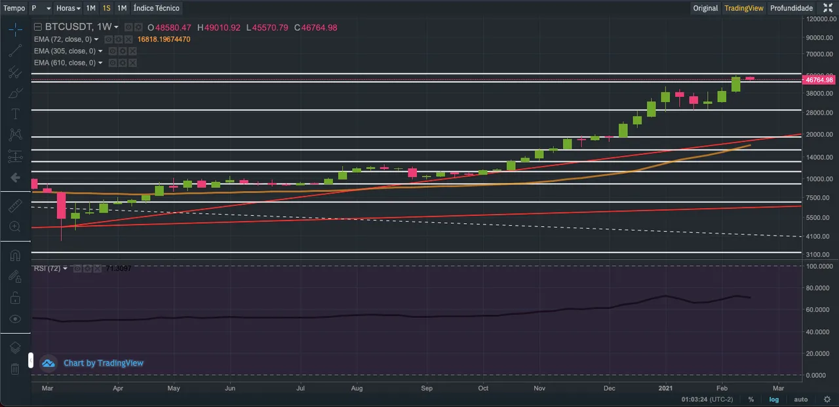Click the EMA value 16818.19674470
Screen dimensions: 839x407
pyautogui.click(x=164, y=39)
